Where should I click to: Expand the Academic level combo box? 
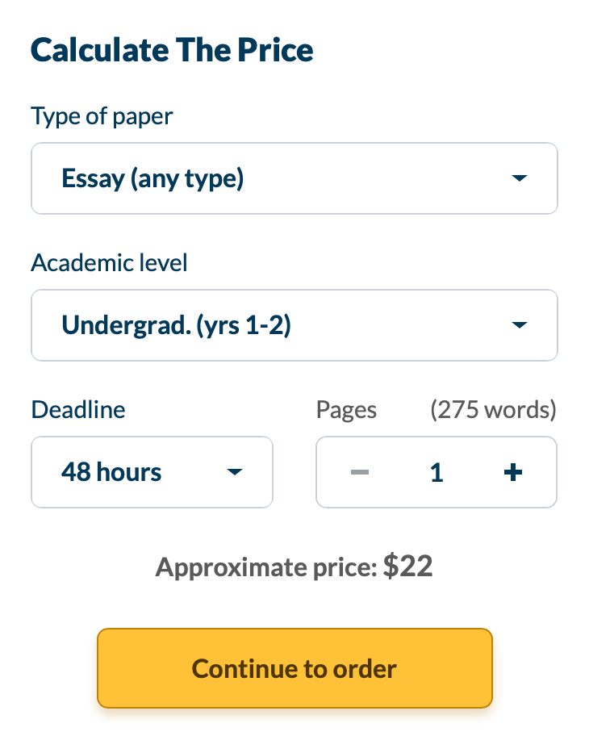[x=294, y=325]
